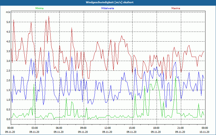Click the 5,0 value on y-axis

click(x=8, y=22)
